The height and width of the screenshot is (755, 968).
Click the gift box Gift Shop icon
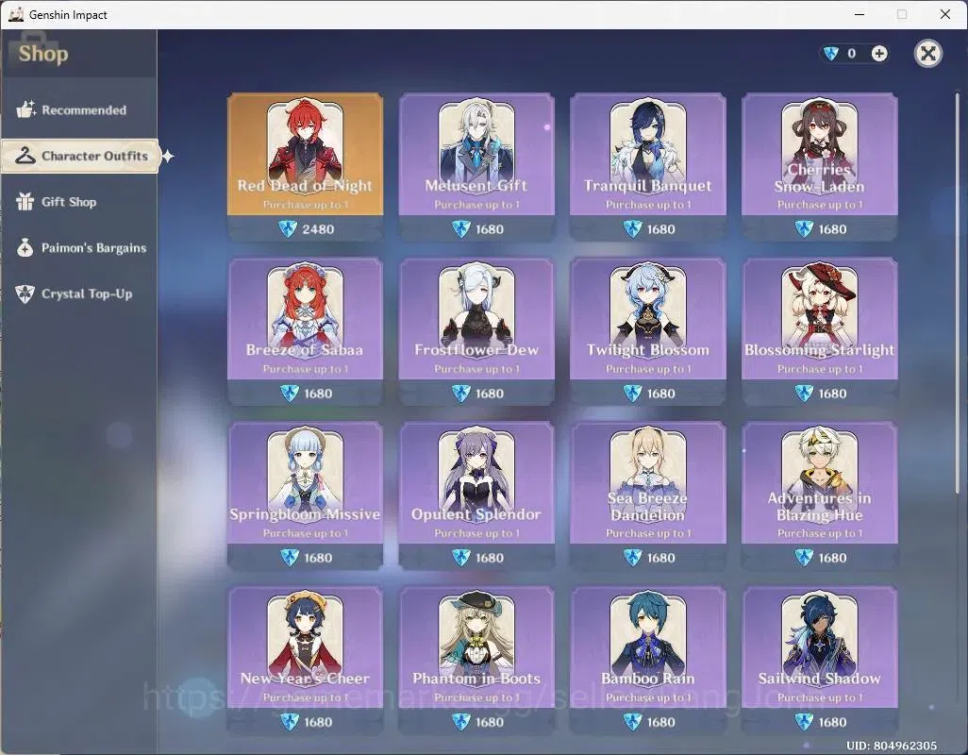(x=25, y=201)
